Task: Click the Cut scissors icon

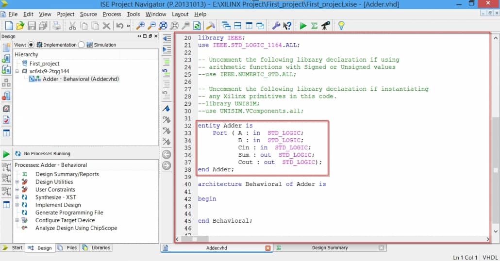Action: 72,26
